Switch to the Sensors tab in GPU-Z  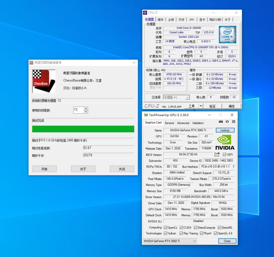pos(169,123)
